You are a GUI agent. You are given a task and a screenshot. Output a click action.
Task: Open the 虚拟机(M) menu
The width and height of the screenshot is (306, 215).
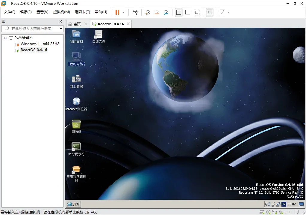point(61,12)
